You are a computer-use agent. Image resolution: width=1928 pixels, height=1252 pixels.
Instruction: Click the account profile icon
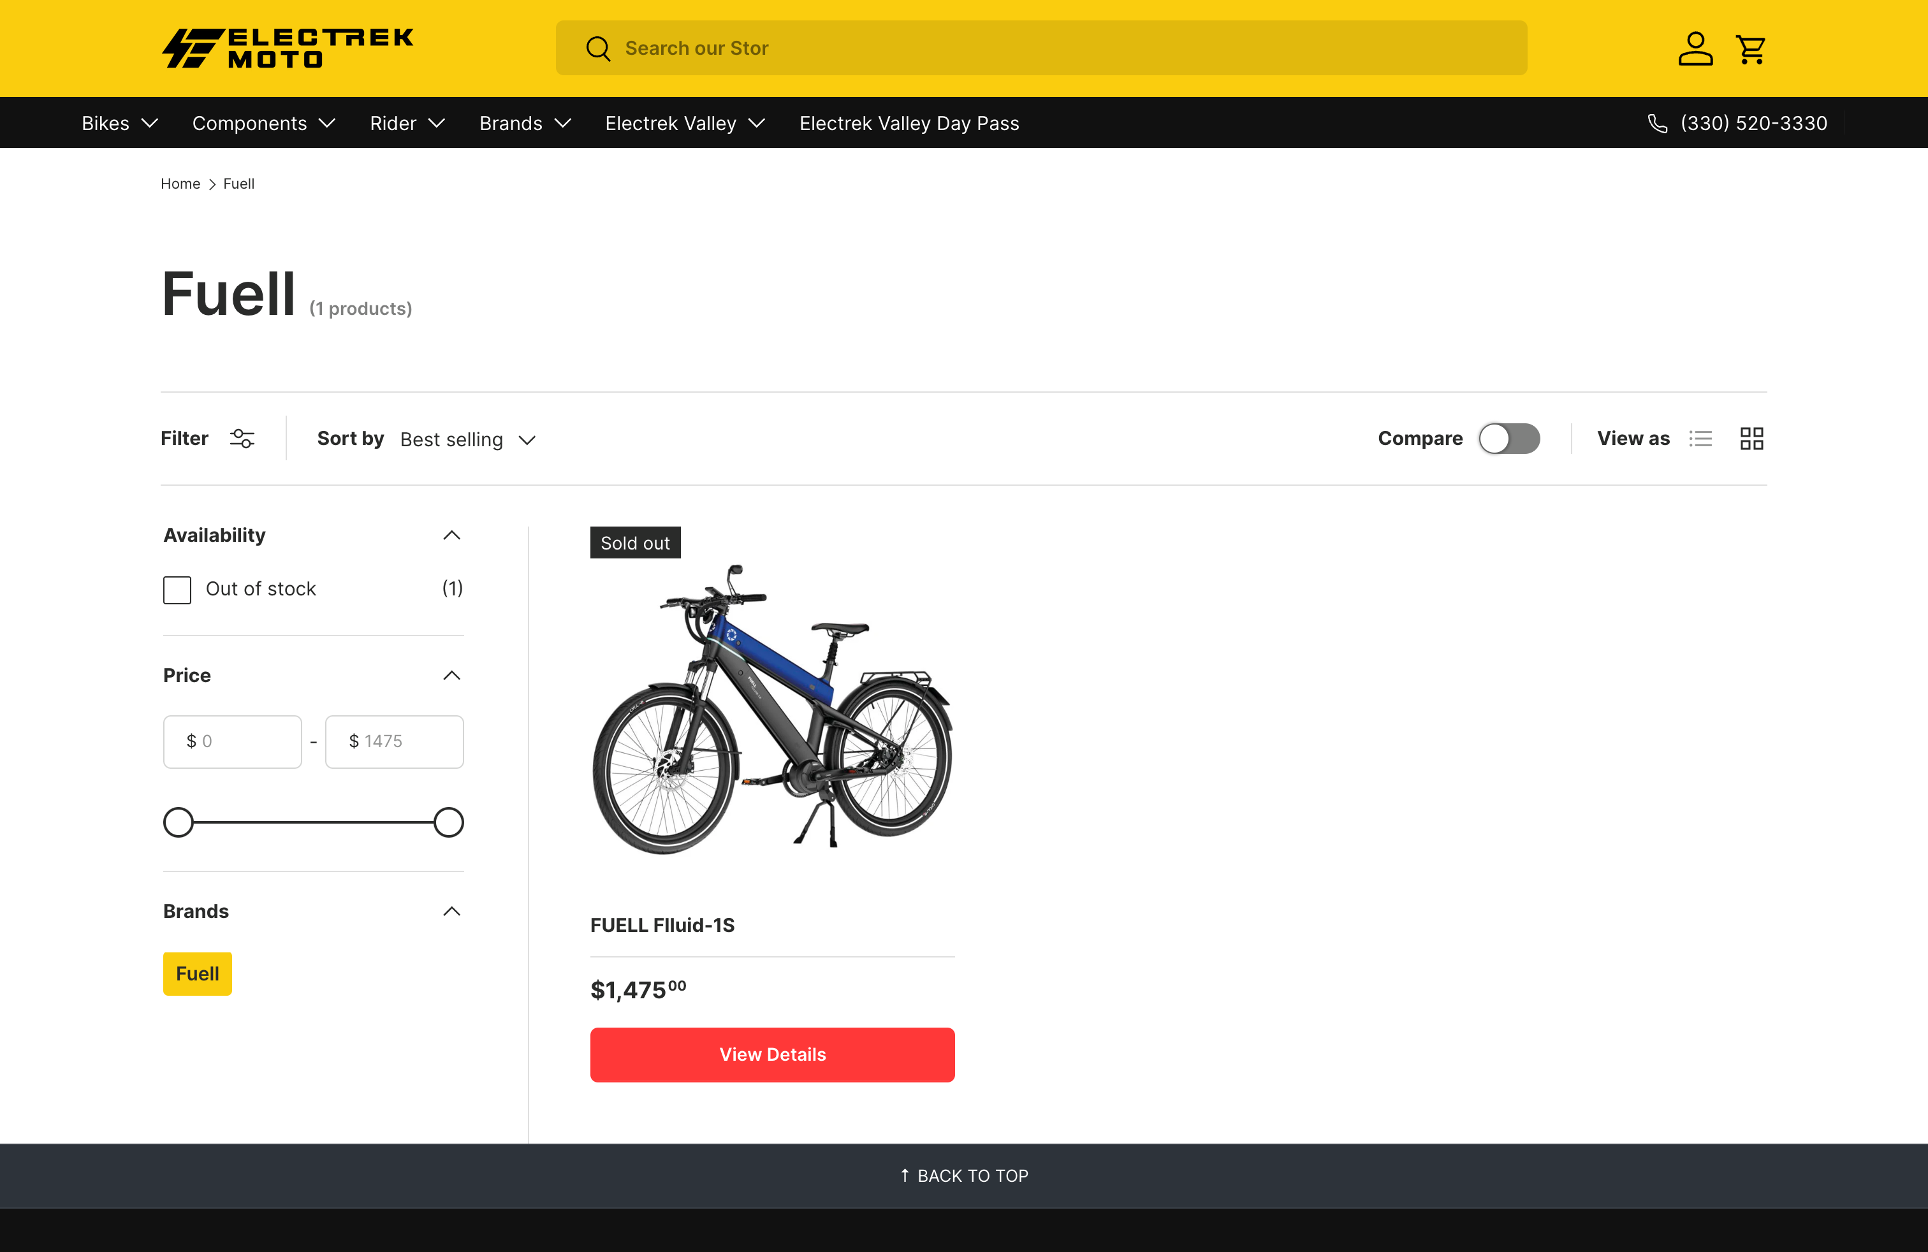pos(1695,48)
